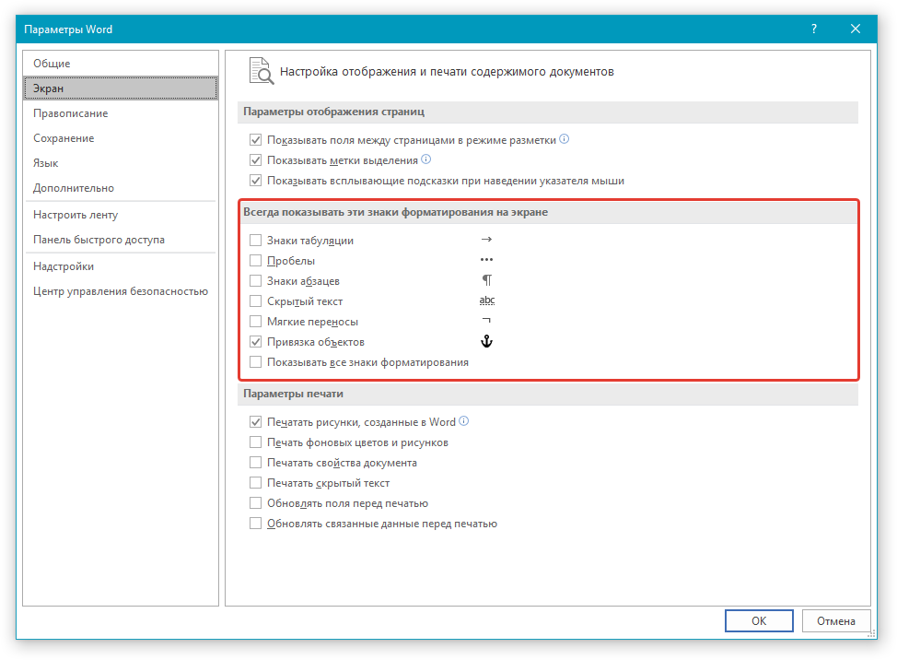Uncheck the "Привязка объектов" checkbox
897x660 pixels.
tap(256, 342)
